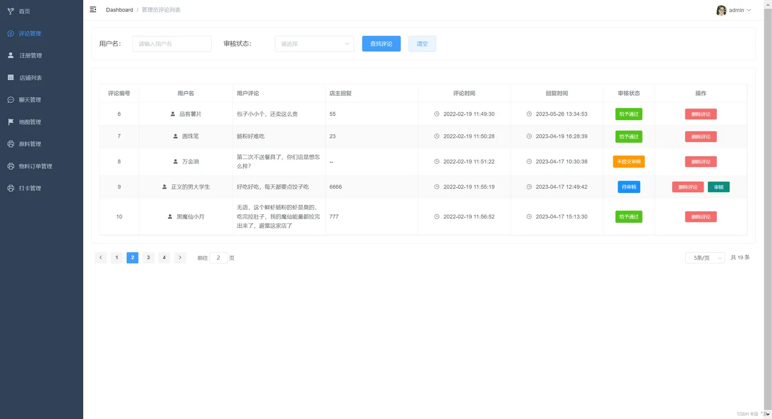772x419 pixels.
Task: Open the 审核状态 select dropdown
Action: [x=314, y=43]
